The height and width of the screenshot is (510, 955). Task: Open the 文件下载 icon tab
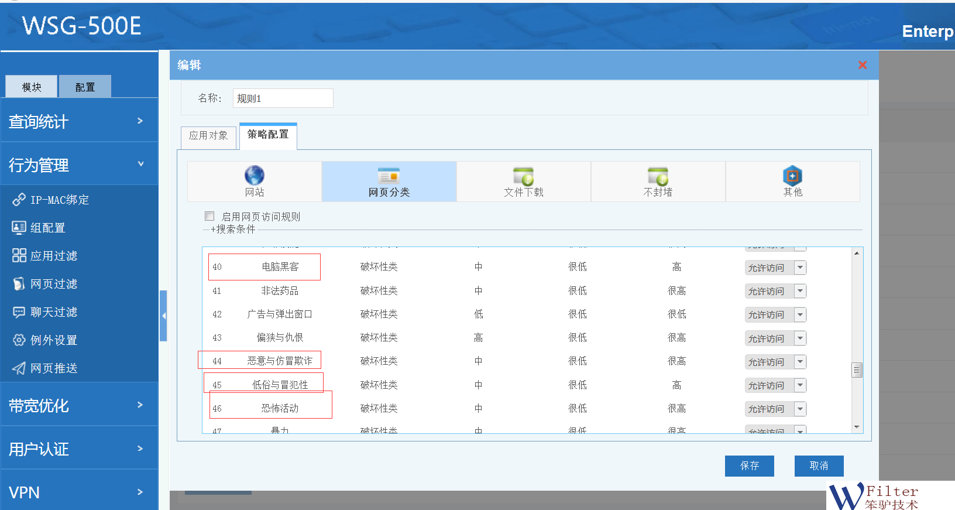(x=523, y=176)
